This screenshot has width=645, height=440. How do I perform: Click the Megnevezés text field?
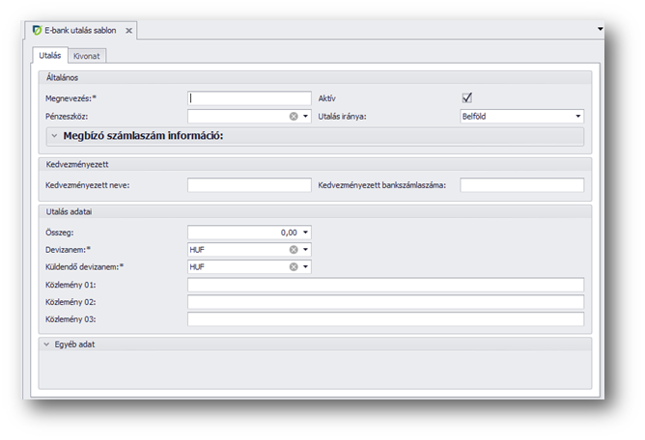[x=249, y=97]
